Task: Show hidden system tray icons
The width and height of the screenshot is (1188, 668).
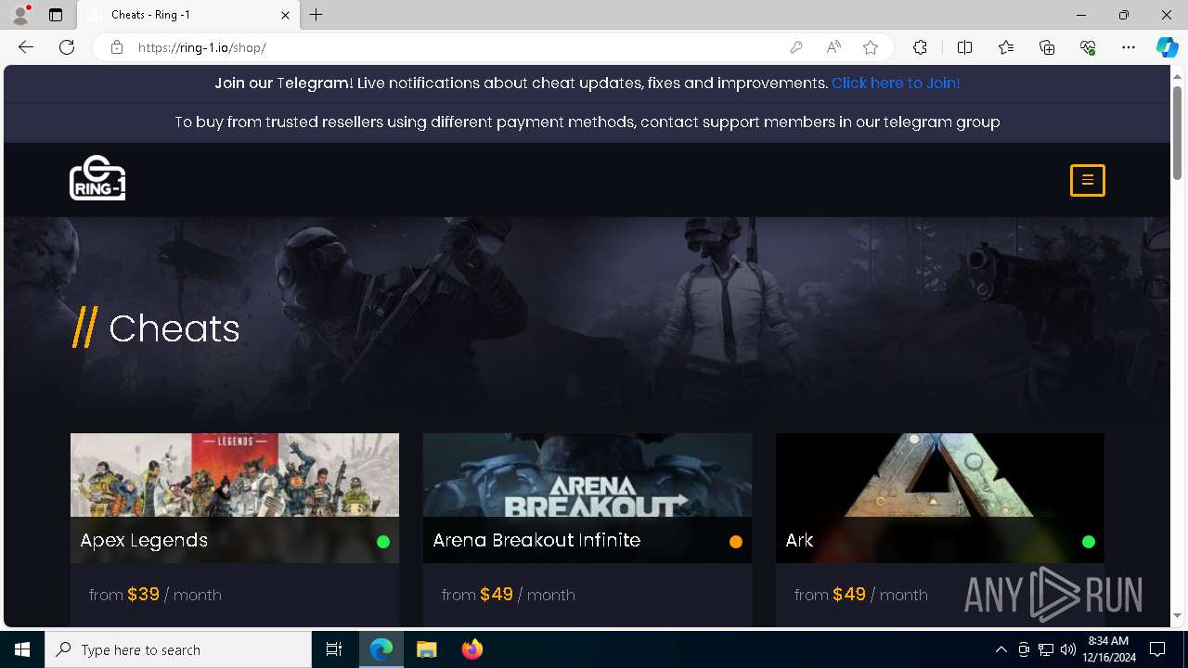Action: [1001, 649]
